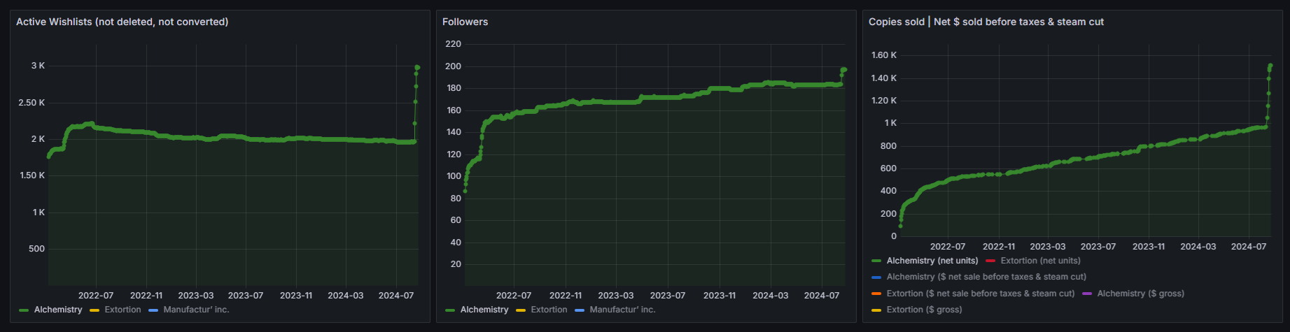Toggle Manufactur' inc. series in Wishlists legend
This screenshot has height=332, width=1290.
point(196,310)
